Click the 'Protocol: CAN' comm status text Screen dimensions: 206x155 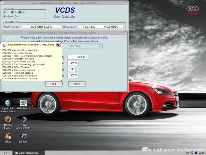pos(12,17)
